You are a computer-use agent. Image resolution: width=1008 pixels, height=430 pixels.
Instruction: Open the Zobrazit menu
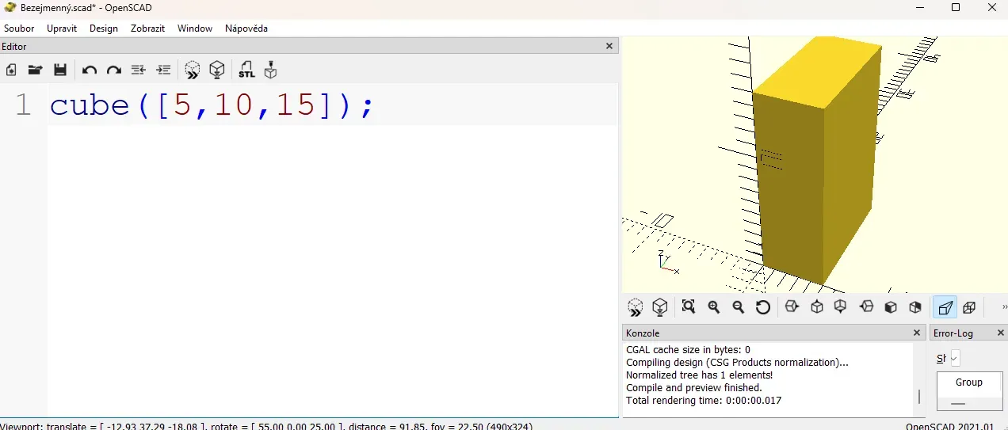coord(148,28)
